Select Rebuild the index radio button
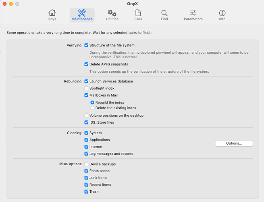Screen dimensions: 264x202 (x=92, y=103)
